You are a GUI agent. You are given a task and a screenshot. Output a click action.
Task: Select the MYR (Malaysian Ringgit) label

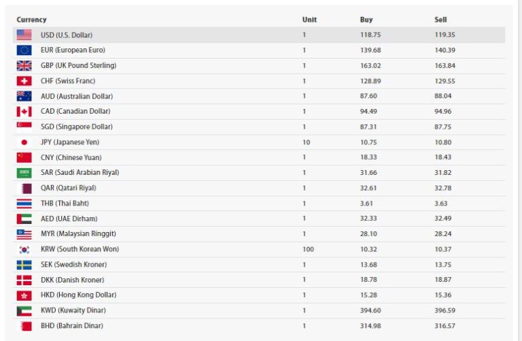tap(78, 233)
